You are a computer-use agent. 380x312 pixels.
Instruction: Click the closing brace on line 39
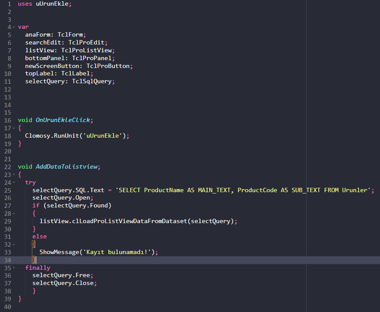click(20, 298)
